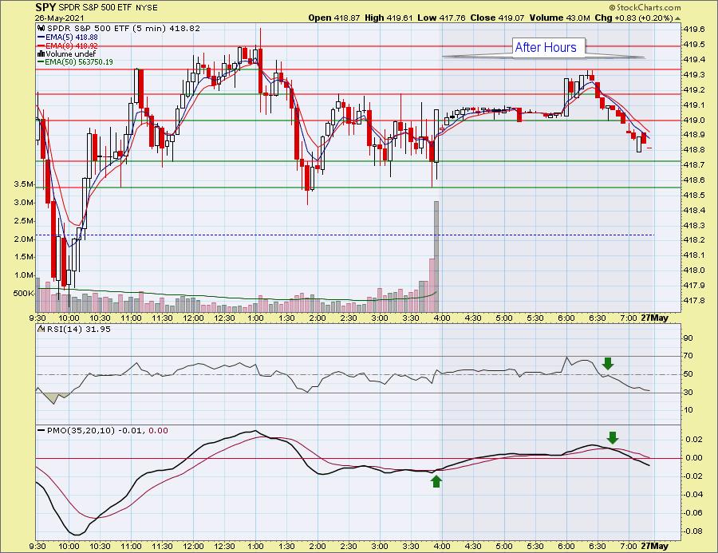Image resolution: width=718 pixels, height=553 pixels.
Task: Click the RSI(14) legend line icon
Action: coord(41,329)
